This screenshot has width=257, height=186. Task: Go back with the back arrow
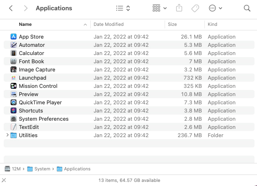pyautogui.click(x=11, y=8)
